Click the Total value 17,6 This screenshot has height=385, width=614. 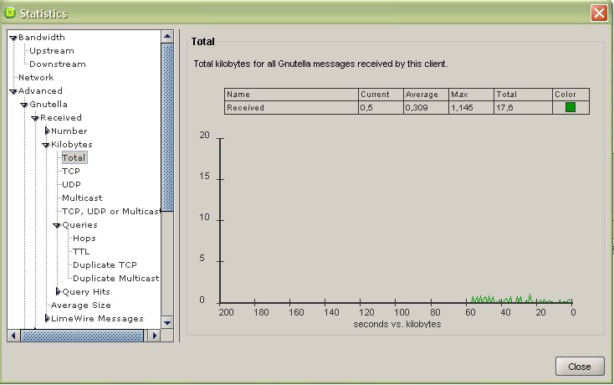(523, 108)
